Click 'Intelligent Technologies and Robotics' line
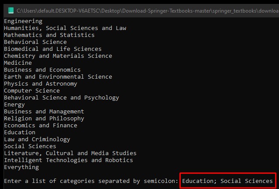This screenshot has width=279, height=189. pos(69,160)
